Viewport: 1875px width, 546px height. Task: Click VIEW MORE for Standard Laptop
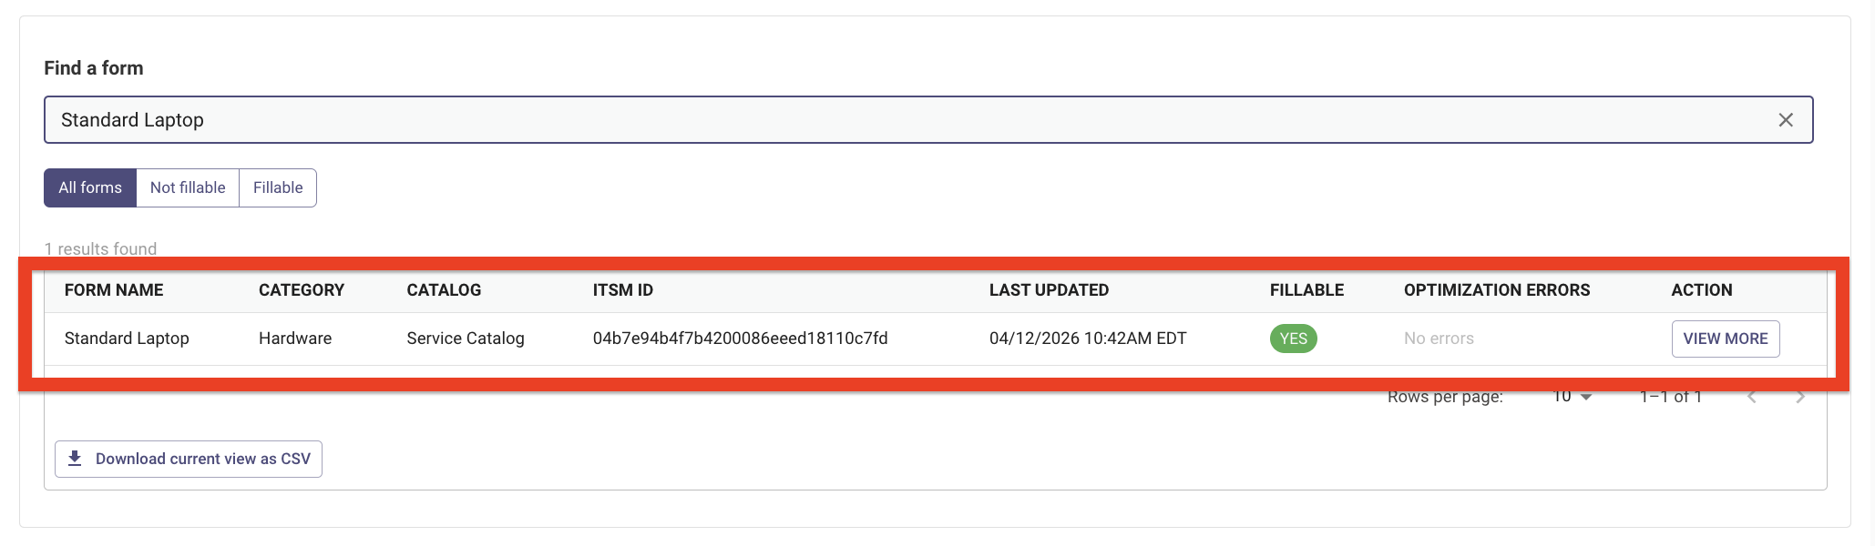click(1726, 339)
